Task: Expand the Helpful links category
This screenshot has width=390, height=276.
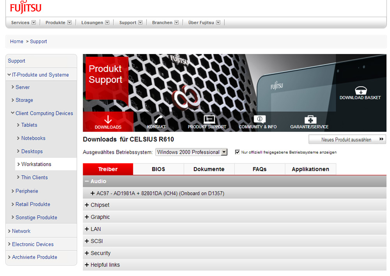Action: 87,265
